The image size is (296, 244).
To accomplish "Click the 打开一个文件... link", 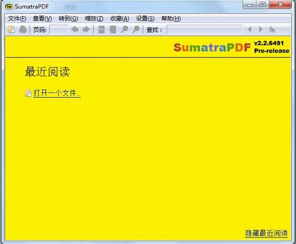I will pyautogui.click(x=57, y=94).
